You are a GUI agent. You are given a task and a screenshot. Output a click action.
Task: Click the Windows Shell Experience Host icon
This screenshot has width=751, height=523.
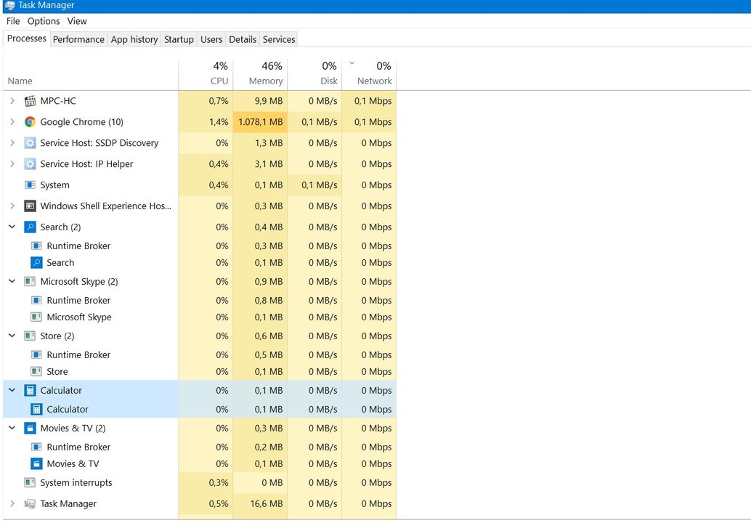point(30,206)
